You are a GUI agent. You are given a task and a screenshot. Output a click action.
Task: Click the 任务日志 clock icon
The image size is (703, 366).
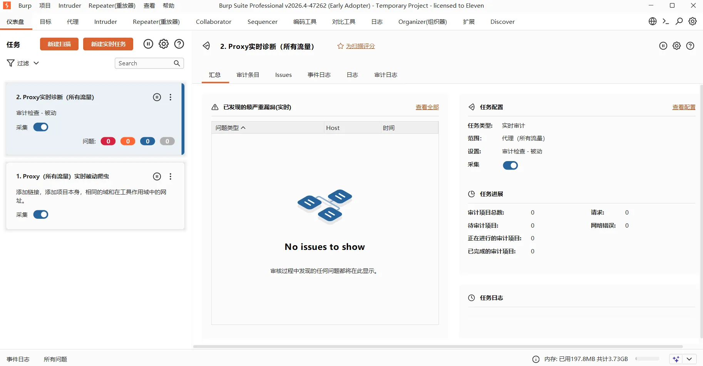click(x=471, y=298)
